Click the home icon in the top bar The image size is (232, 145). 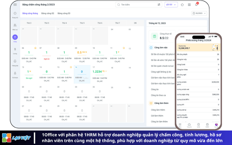182,5
